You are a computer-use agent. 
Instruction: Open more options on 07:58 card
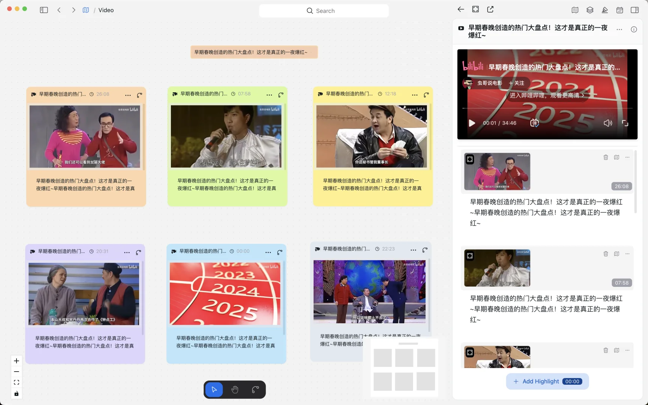(x=269, y=95)
